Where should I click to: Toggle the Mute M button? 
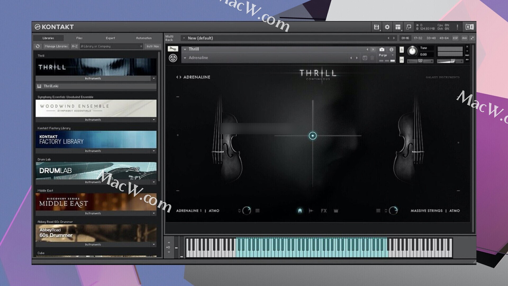point(402,60)
